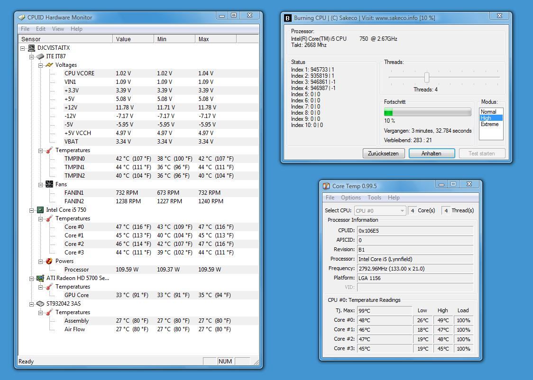Click the Burning CPU title bar B icon
The image size is (533, 380).
pyautogui.click(x=287, y=18)
